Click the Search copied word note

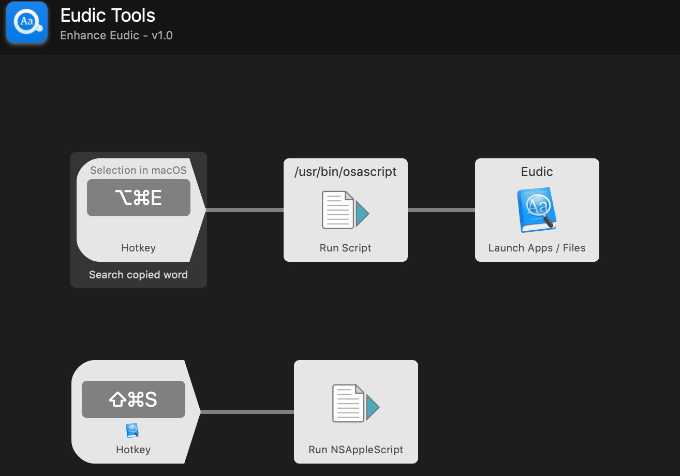click(x=138, y=275)
